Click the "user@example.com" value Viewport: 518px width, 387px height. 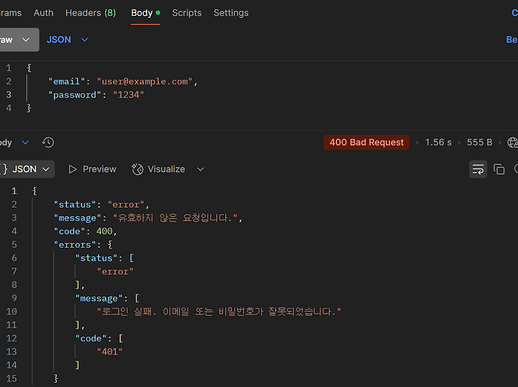pos(145,81)
